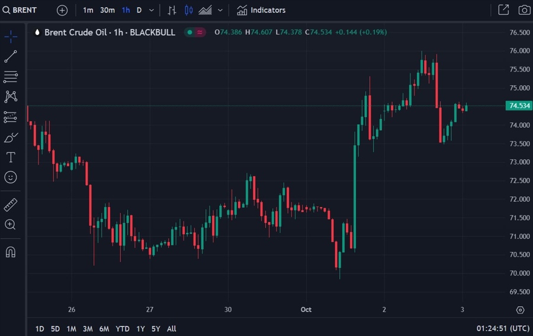Image resolution: width=533 pixels, height=336 pixels.
Task: Click the green market status indicator
Action: coord(190,33)
